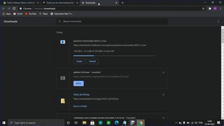Close the Thank you for downloading tab
This screenshot has width=224, height=126.
(x=77, y=3)
